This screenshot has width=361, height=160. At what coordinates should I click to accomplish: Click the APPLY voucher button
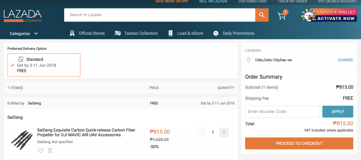[x=338, y=112]
